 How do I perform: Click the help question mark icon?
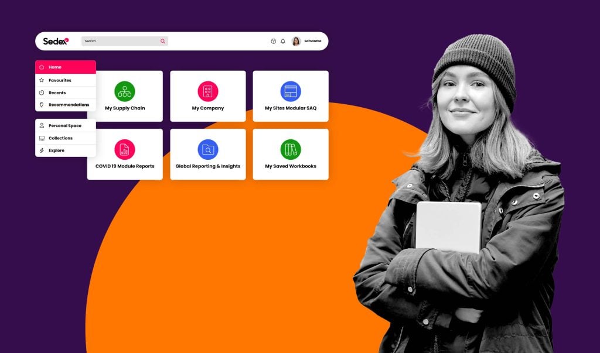[x=273, y=42]
